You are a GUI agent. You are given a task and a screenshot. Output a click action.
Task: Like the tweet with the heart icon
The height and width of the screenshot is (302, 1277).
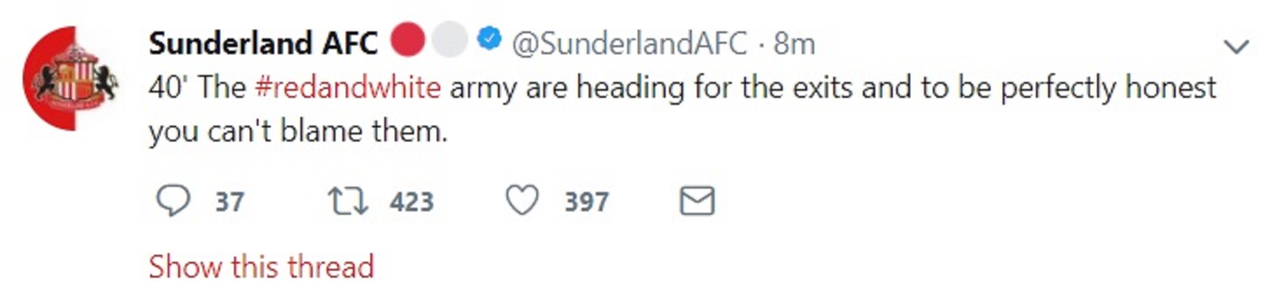pos(522,201)
